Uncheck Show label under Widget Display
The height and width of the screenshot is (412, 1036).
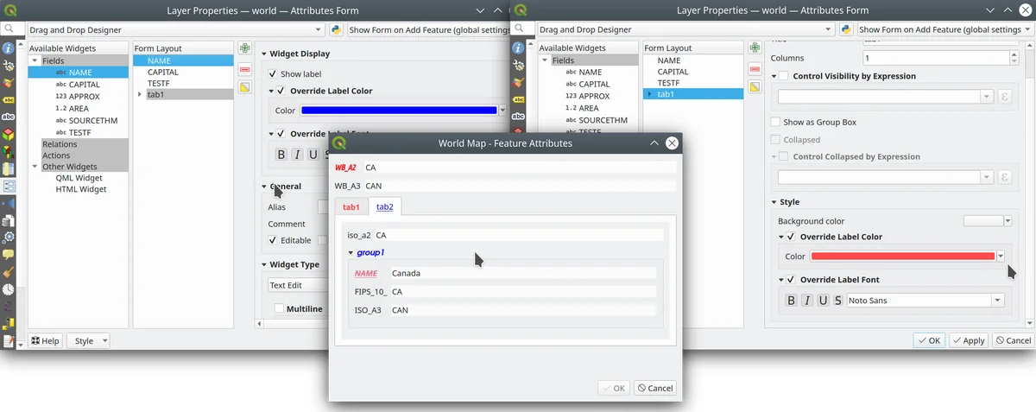point(273,74)
